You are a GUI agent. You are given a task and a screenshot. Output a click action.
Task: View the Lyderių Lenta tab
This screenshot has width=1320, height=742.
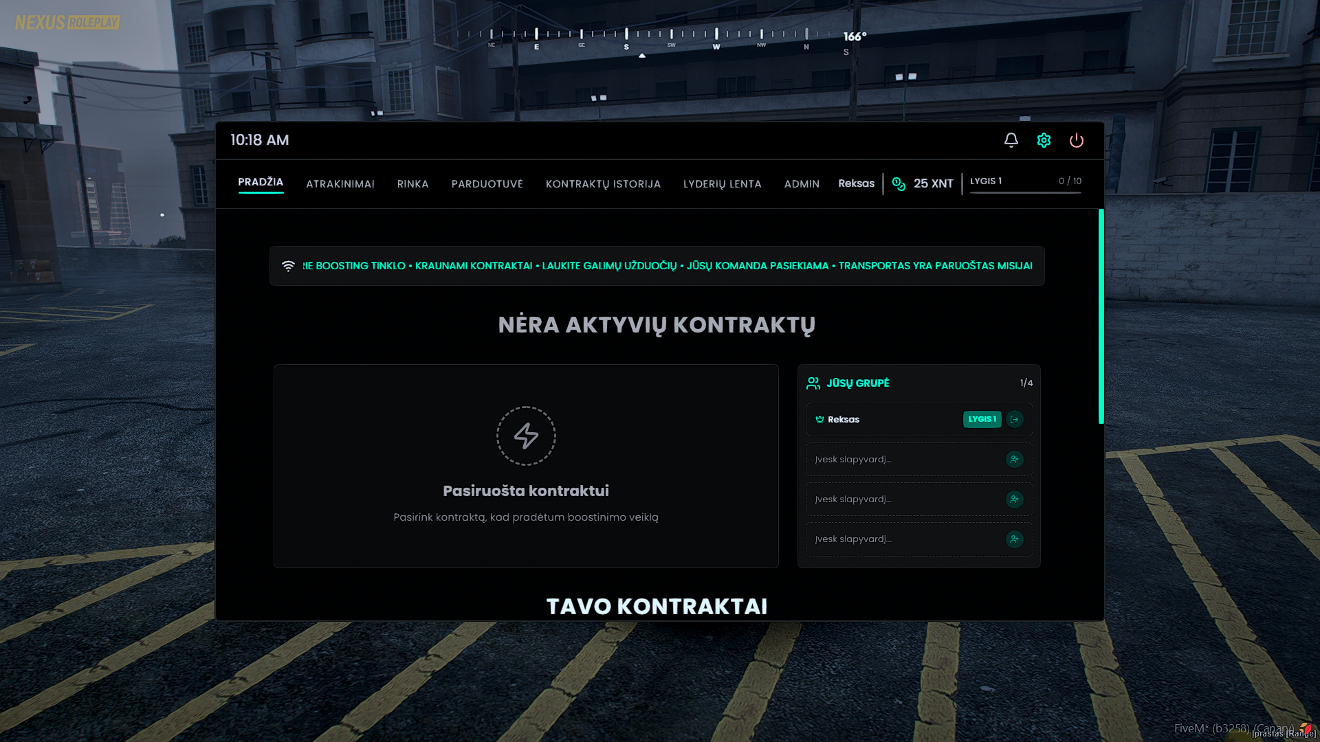[722, 184]
